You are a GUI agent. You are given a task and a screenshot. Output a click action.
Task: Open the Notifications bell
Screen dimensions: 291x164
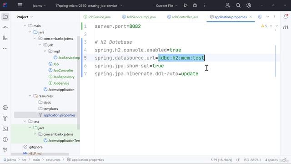click(286, 17)
